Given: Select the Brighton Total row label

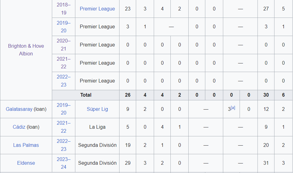Looking at the screenshot, I should 86,95.
